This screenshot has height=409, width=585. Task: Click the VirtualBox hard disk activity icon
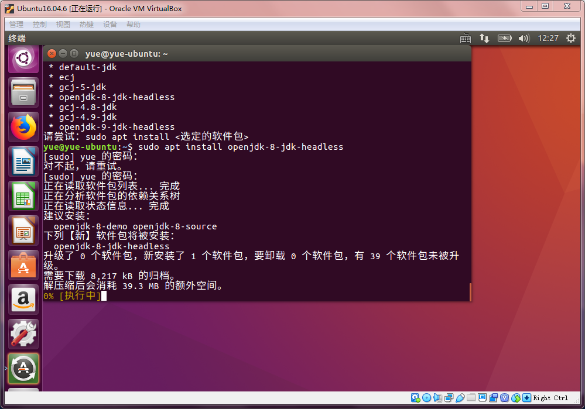[x=415, y=398]
